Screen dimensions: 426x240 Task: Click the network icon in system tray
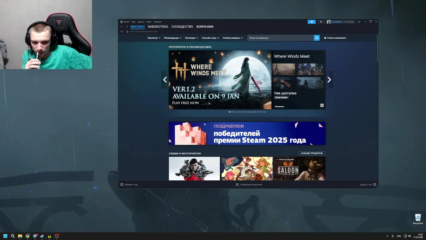[405, 236]
